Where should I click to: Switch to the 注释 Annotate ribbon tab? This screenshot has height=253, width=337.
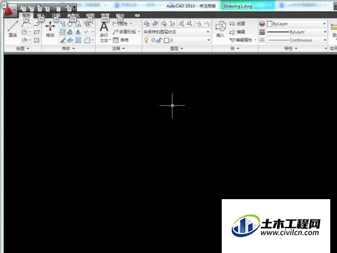coord(56,15)
